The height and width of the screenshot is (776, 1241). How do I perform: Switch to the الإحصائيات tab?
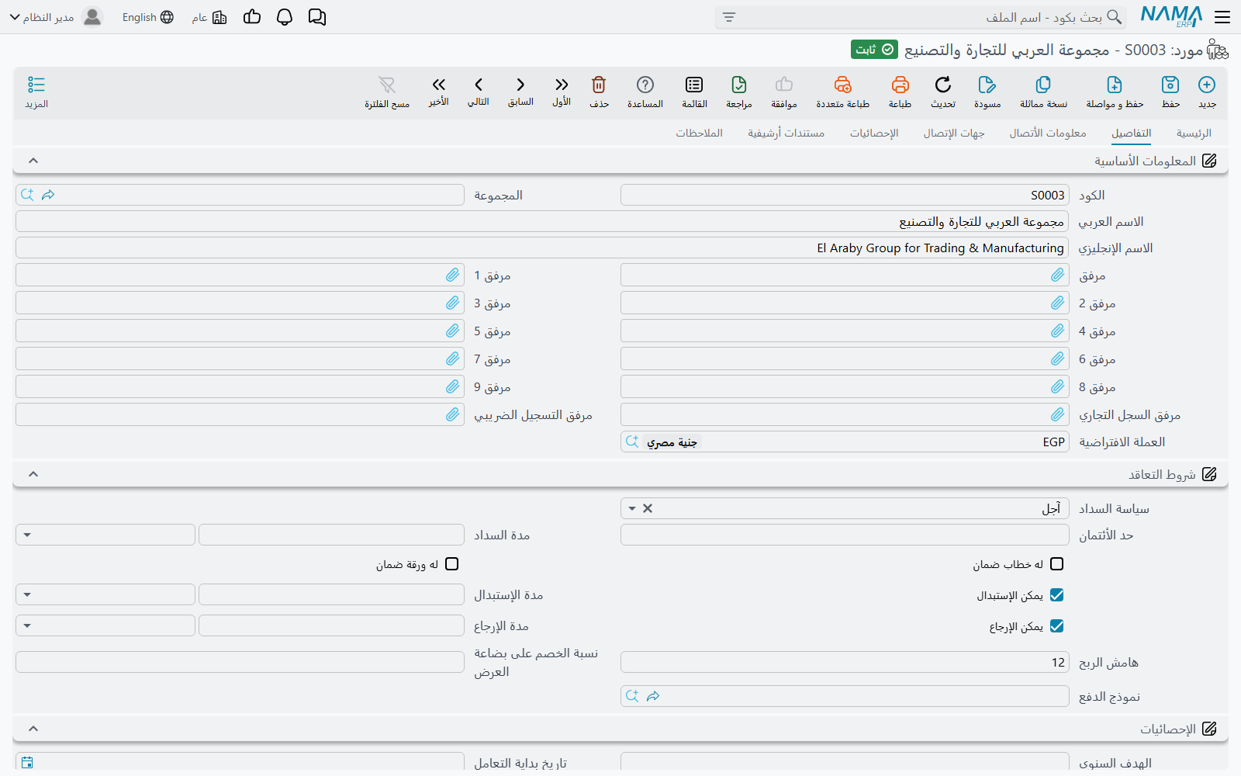pyautogui.click(x=874, y=133)
